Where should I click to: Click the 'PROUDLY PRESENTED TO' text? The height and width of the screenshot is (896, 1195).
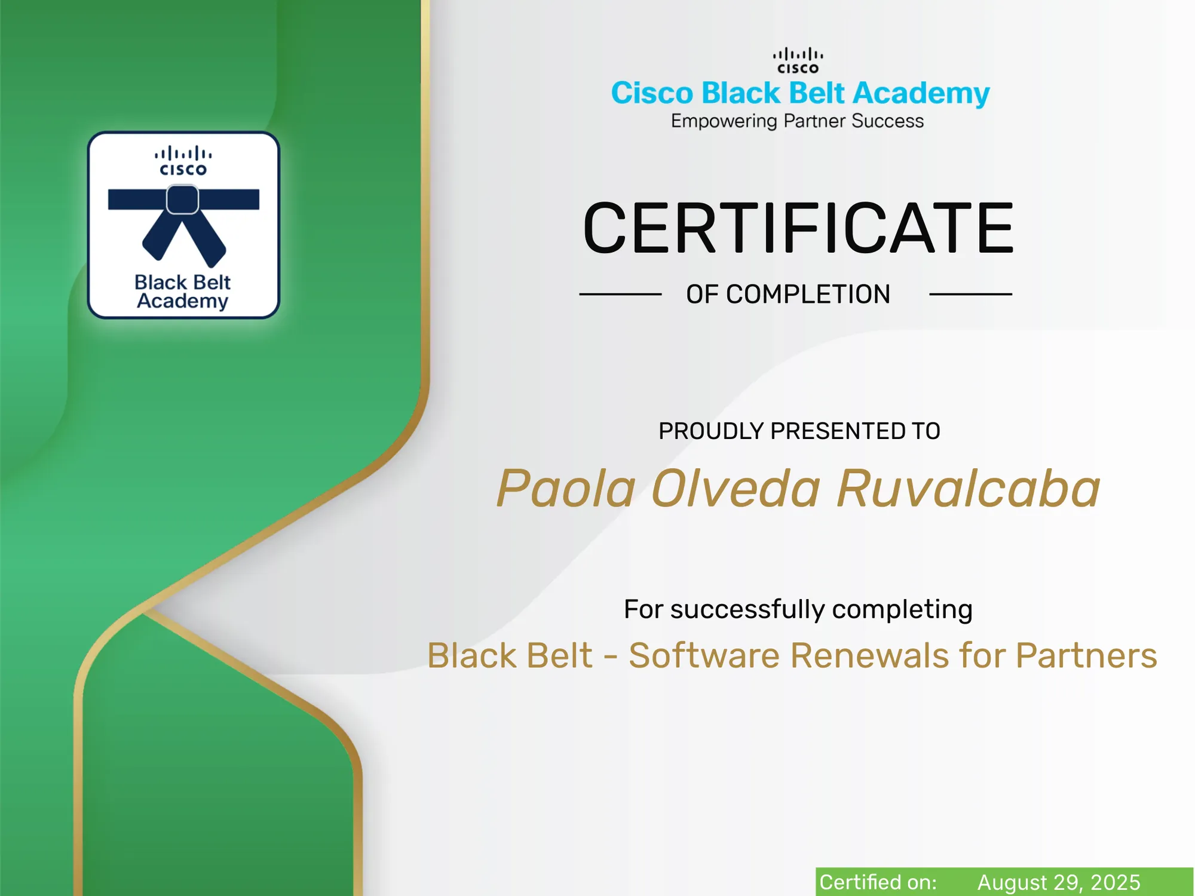click(799, 431)
